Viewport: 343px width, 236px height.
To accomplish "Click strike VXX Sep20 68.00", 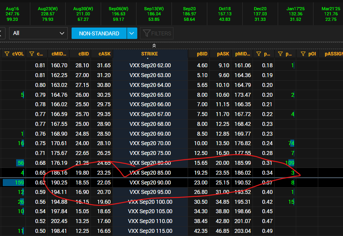I will (x=150, y=124).
